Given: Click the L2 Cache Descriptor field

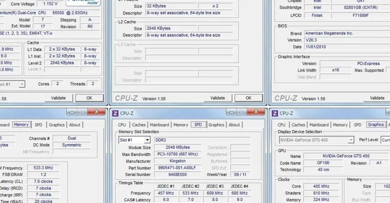Looking at the screenshot, I should pyautogui.click(x=189, y=35).
